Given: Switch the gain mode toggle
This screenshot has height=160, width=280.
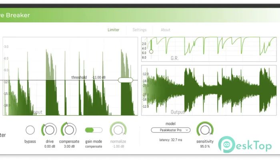Looking at the screenshot, I should tap(94, 130).
